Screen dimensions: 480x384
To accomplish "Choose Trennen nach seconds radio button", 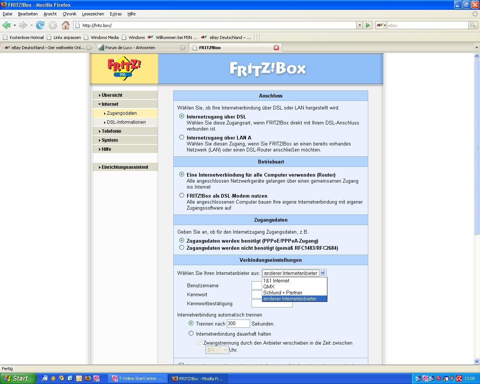I will coord(191,323).
